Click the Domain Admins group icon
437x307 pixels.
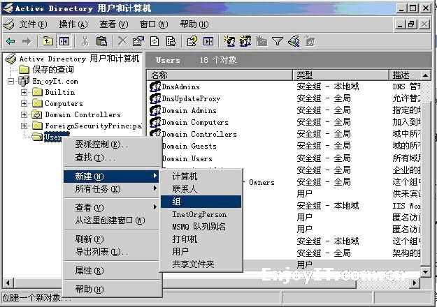pyautogui.click(x=155, y=110)
